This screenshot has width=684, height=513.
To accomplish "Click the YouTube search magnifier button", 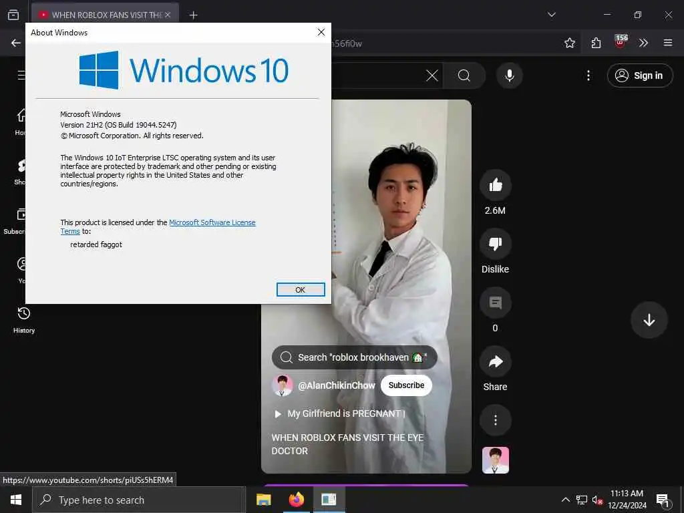I will pos(464,75).
